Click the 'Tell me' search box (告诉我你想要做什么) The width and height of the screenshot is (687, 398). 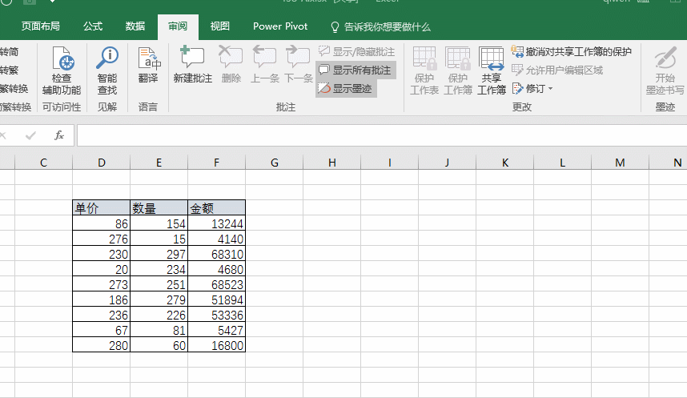pyautogui.click(x=386, y=26)
